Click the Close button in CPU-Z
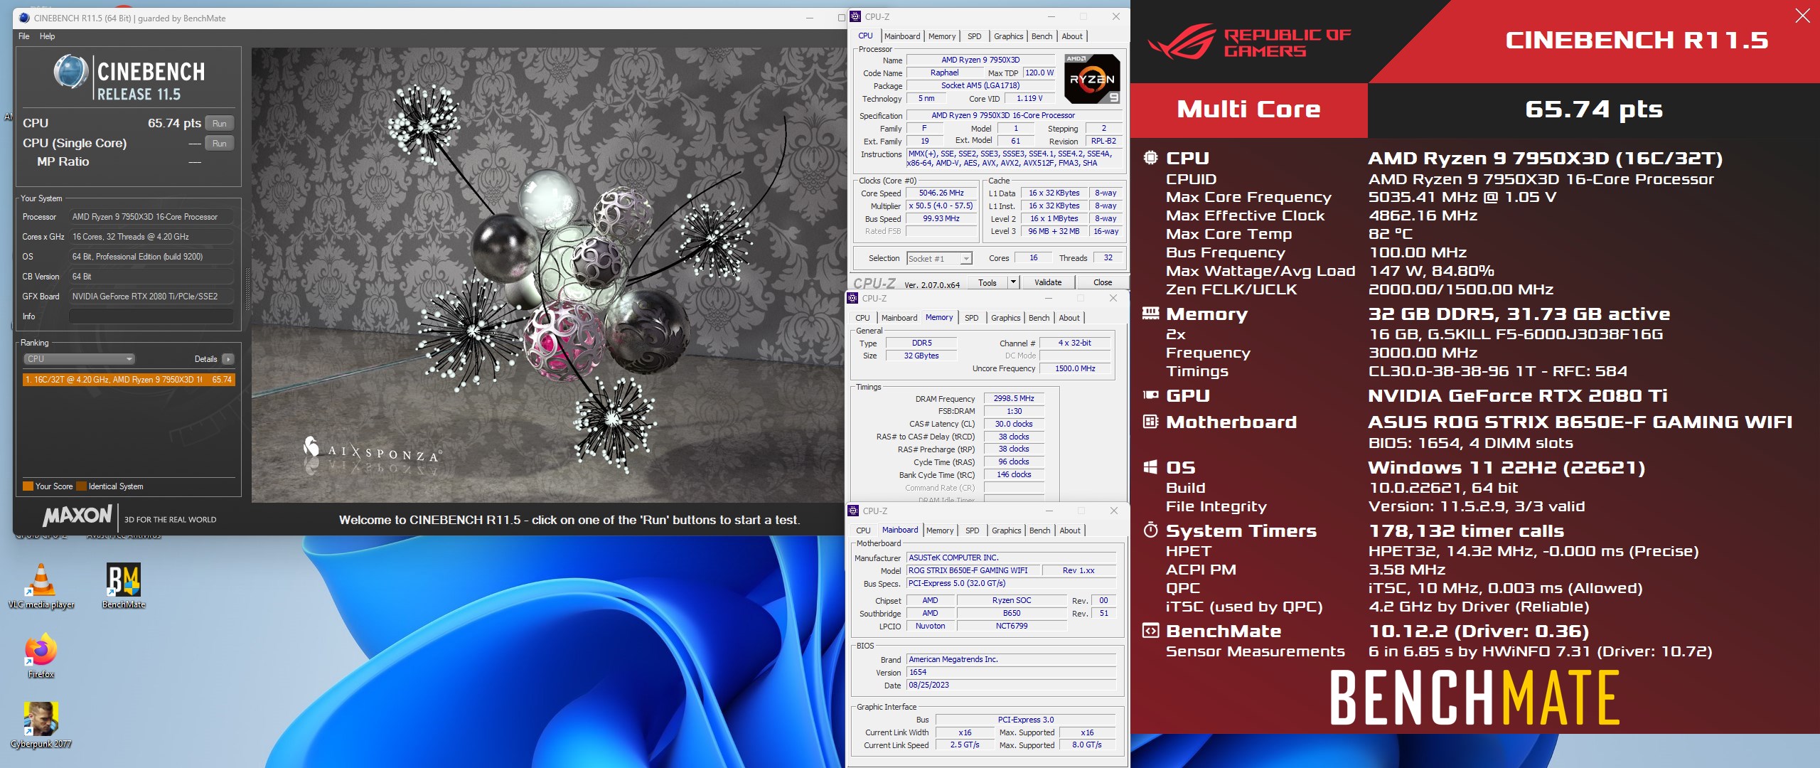This screenshot has height=768, width=1820. tap(1102, 282)
